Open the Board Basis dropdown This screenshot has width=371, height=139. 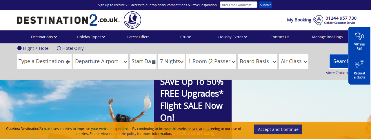[258, 61]
